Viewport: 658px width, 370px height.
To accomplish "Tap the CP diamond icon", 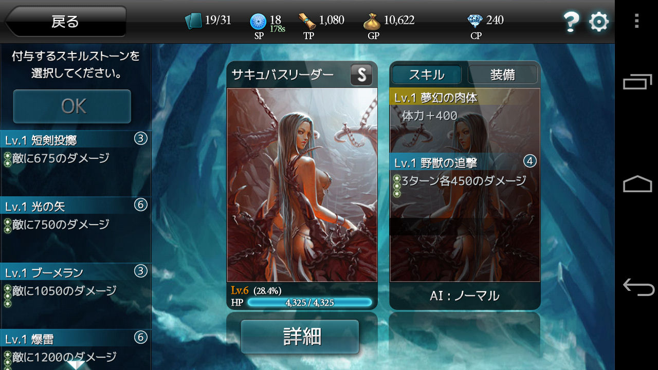I will [x=476, y=21].
